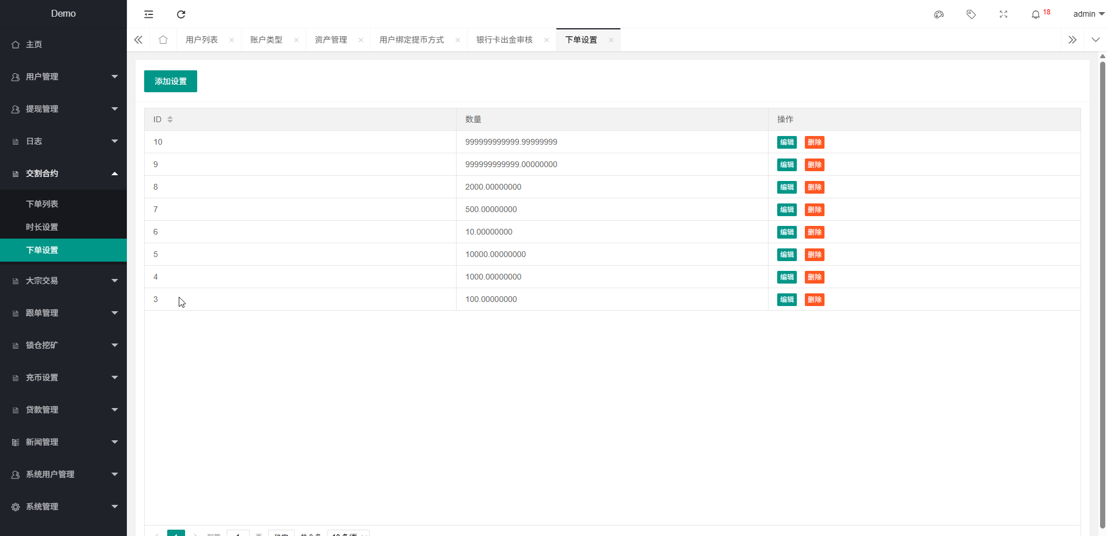This screenshot has height=536, width=1107.
Task: Click the refresh page icon
Action: point(181,14)
